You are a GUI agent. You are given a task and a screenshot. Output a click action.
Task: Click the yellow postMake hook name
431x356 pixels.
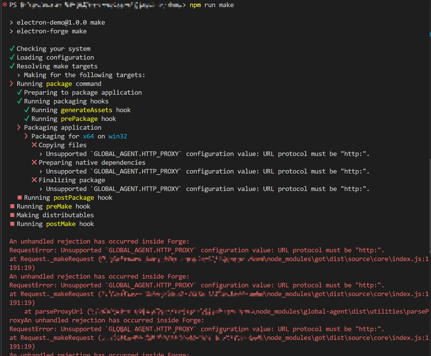coord(61,224)
